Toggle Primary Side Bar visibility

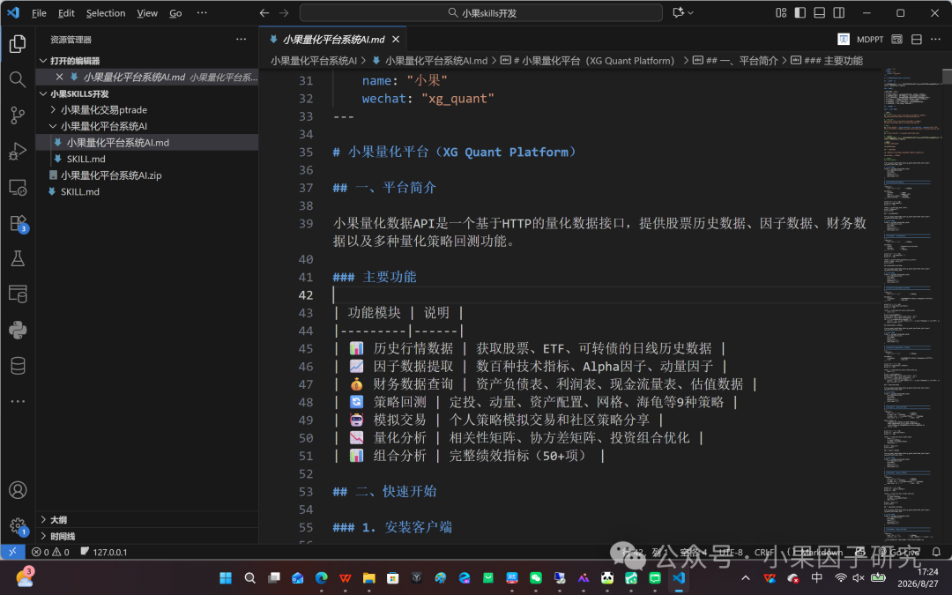coord(800,12)
